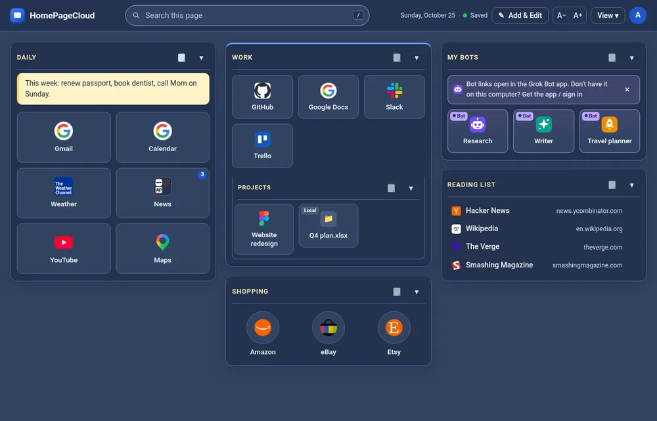Open the View dropdown menu
This screenshot has height=421, width=657.
608,16
